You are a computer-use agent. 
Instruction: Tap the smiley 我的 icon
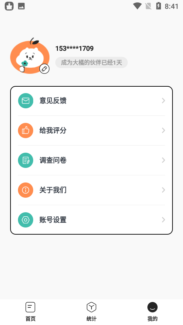click(x=152, y=307)
